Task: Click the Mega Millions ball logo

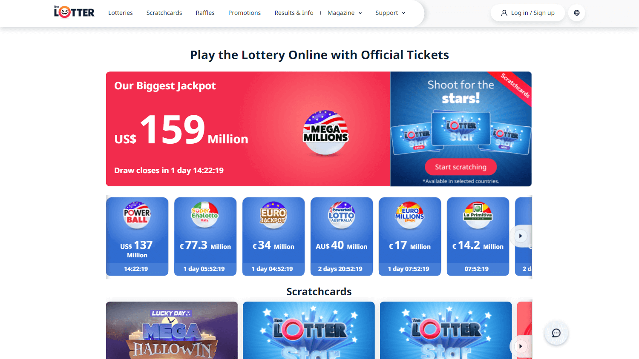Action: click(326, 133)
